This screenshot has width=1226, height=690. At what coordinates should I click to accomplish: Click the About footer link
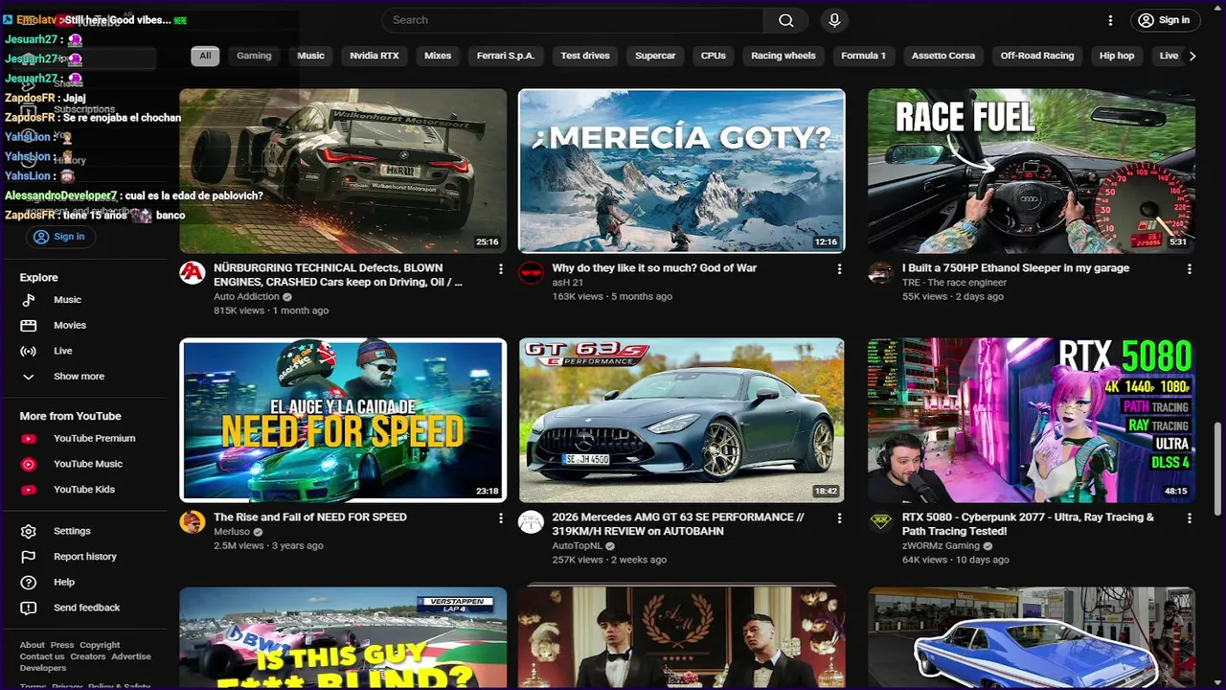tap(33, 645)
